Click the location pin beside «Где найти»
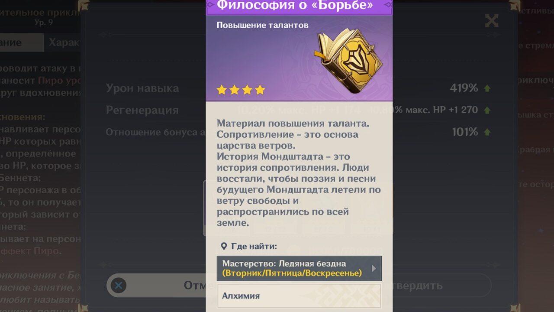The width and height of the screenshot is (554, 312). 224,247
